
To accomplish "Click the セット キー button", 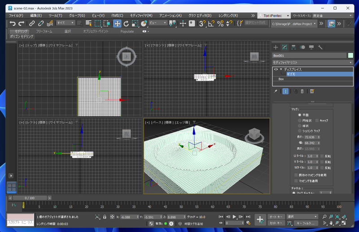I will 276,223.
